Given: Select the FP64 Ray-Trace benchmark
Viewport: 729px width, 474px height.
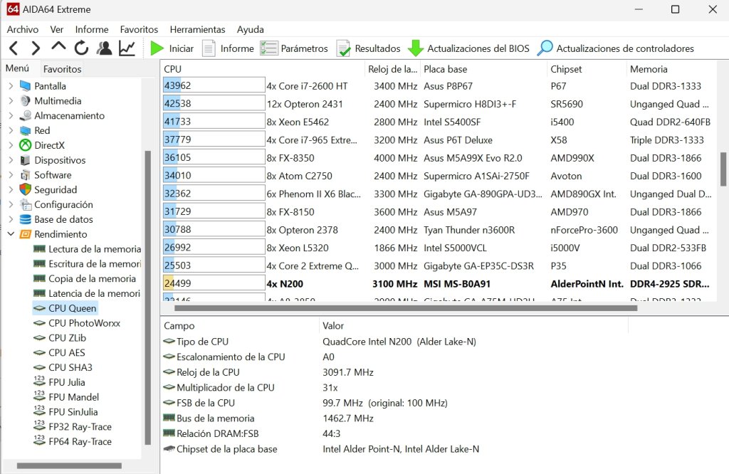Looking at the screenshot, I should (73, 441).
